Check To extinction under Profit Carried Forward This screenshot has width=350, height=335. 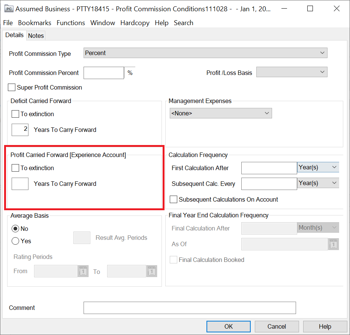15,168
